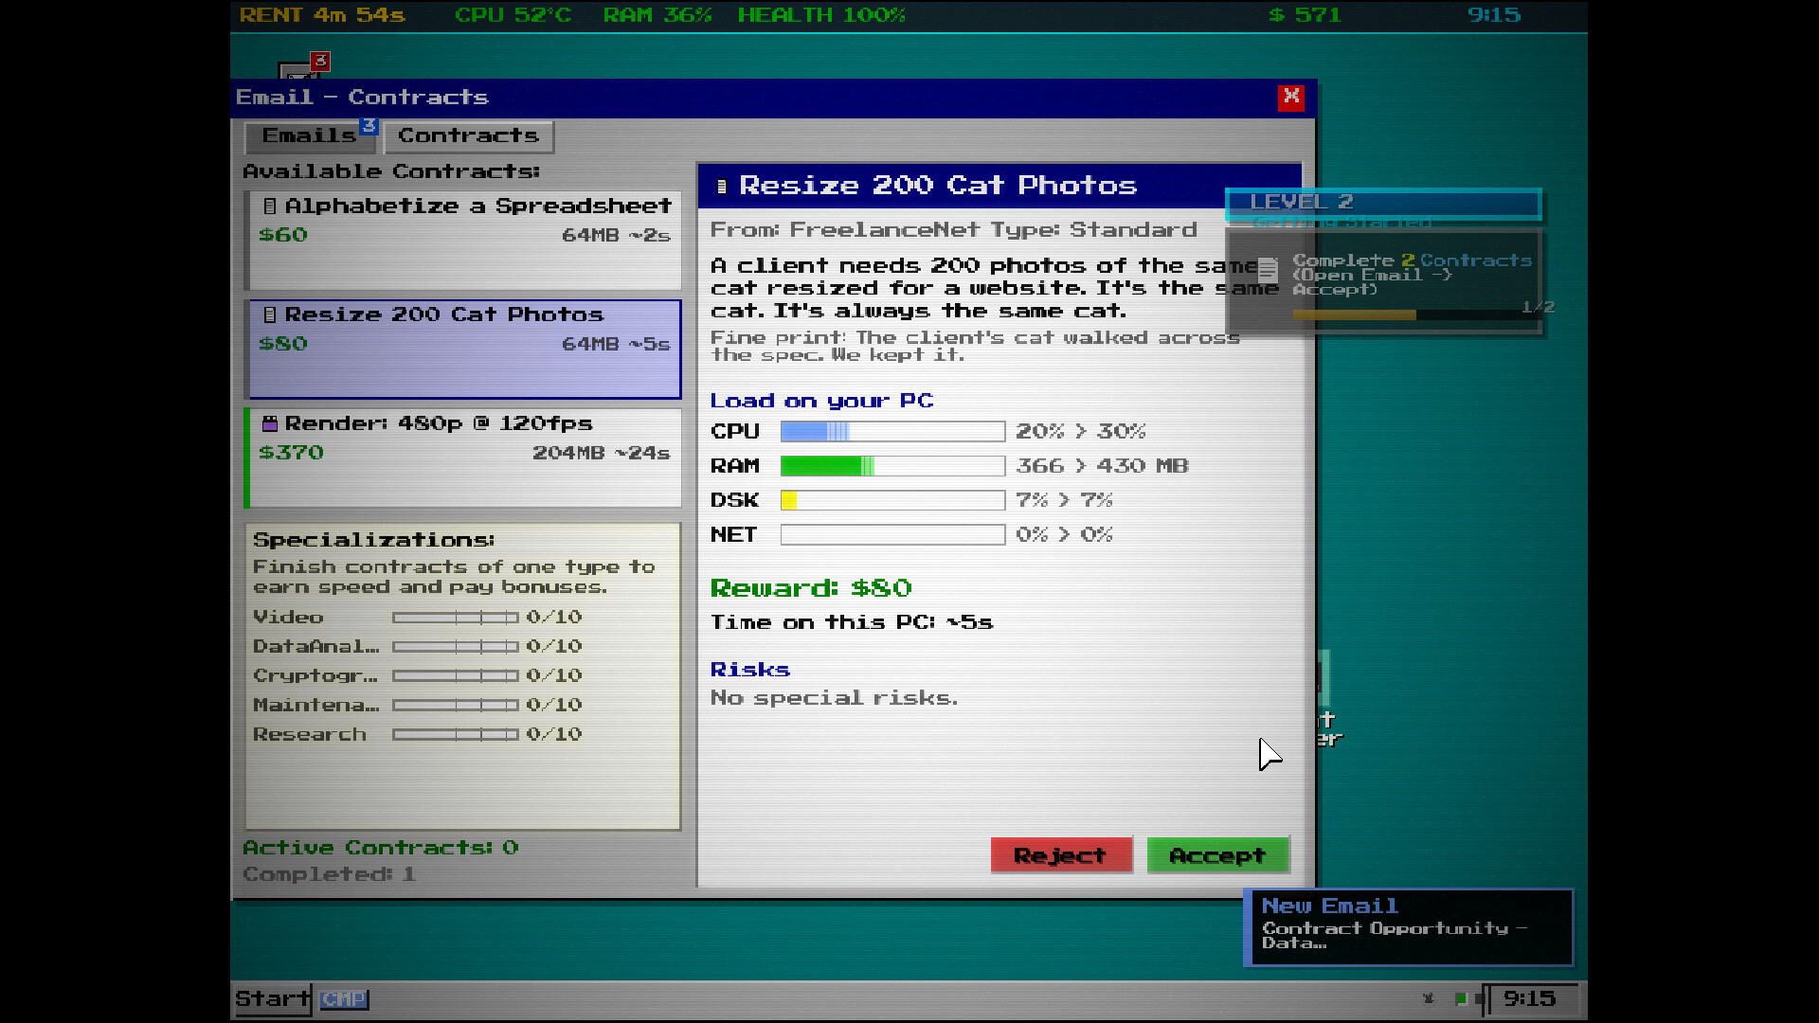Image resolution: width=1819 pixels, height=1023 pixels.
Task: Select the Contracts tab
Action: (468, 135)
